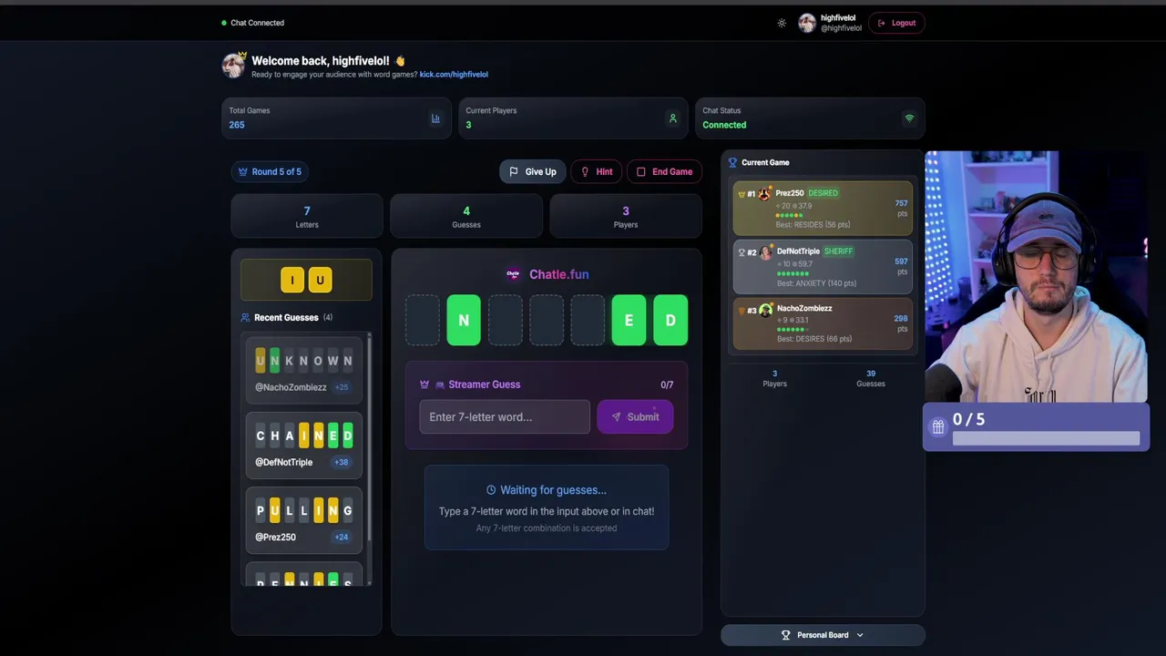
Task: Click Prez250's avatar in leaderboard
Action: point(765,194)
